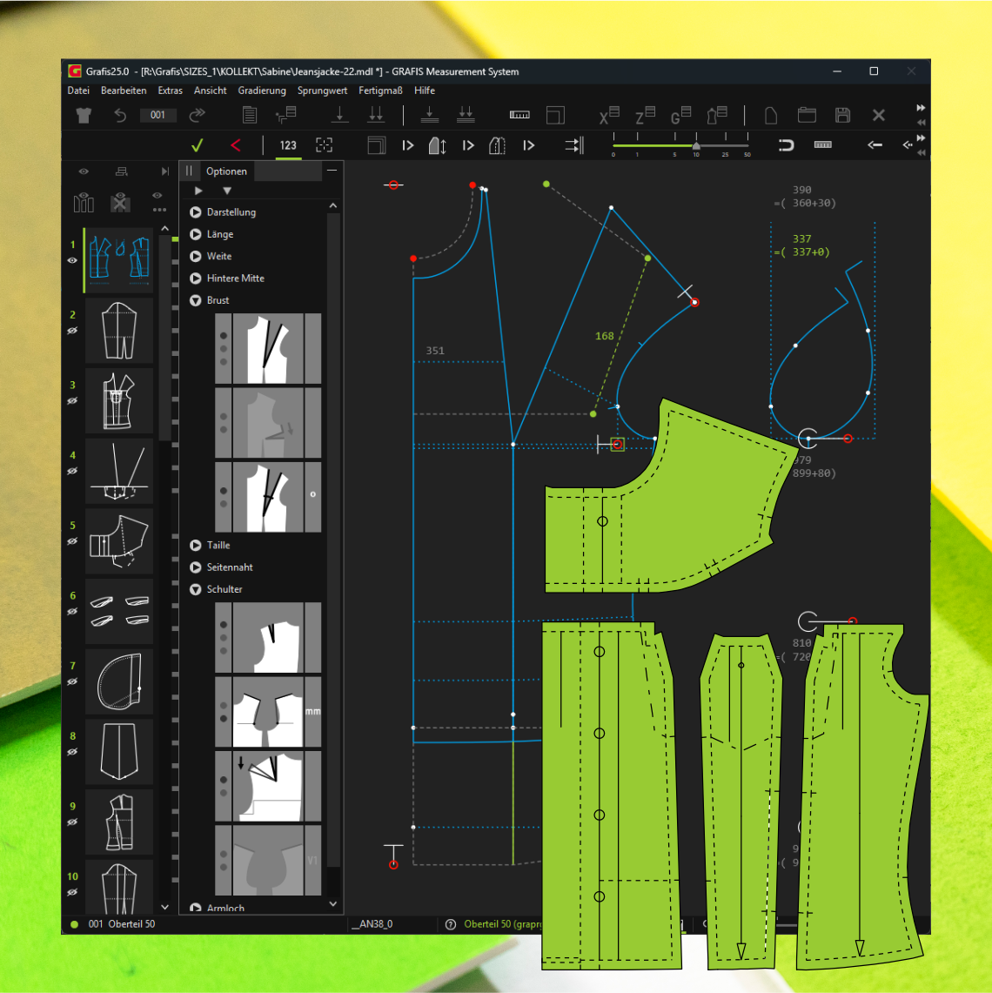Click the grey shirt icon in toolbar

pos(84,115)
